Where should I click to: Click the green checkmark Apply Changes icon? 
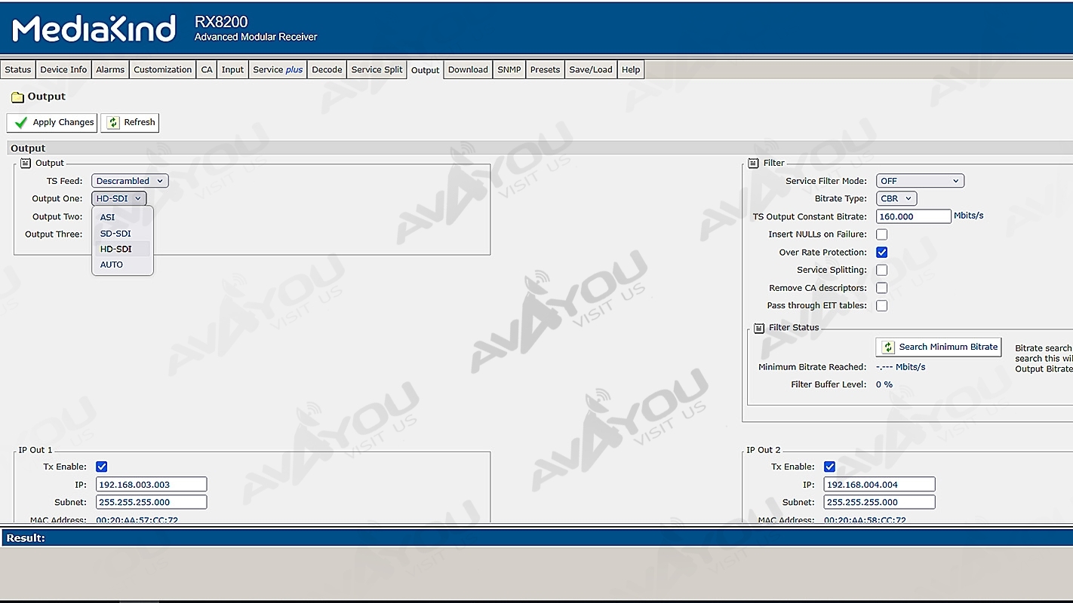pyautogui.click(x=21, y=122)
